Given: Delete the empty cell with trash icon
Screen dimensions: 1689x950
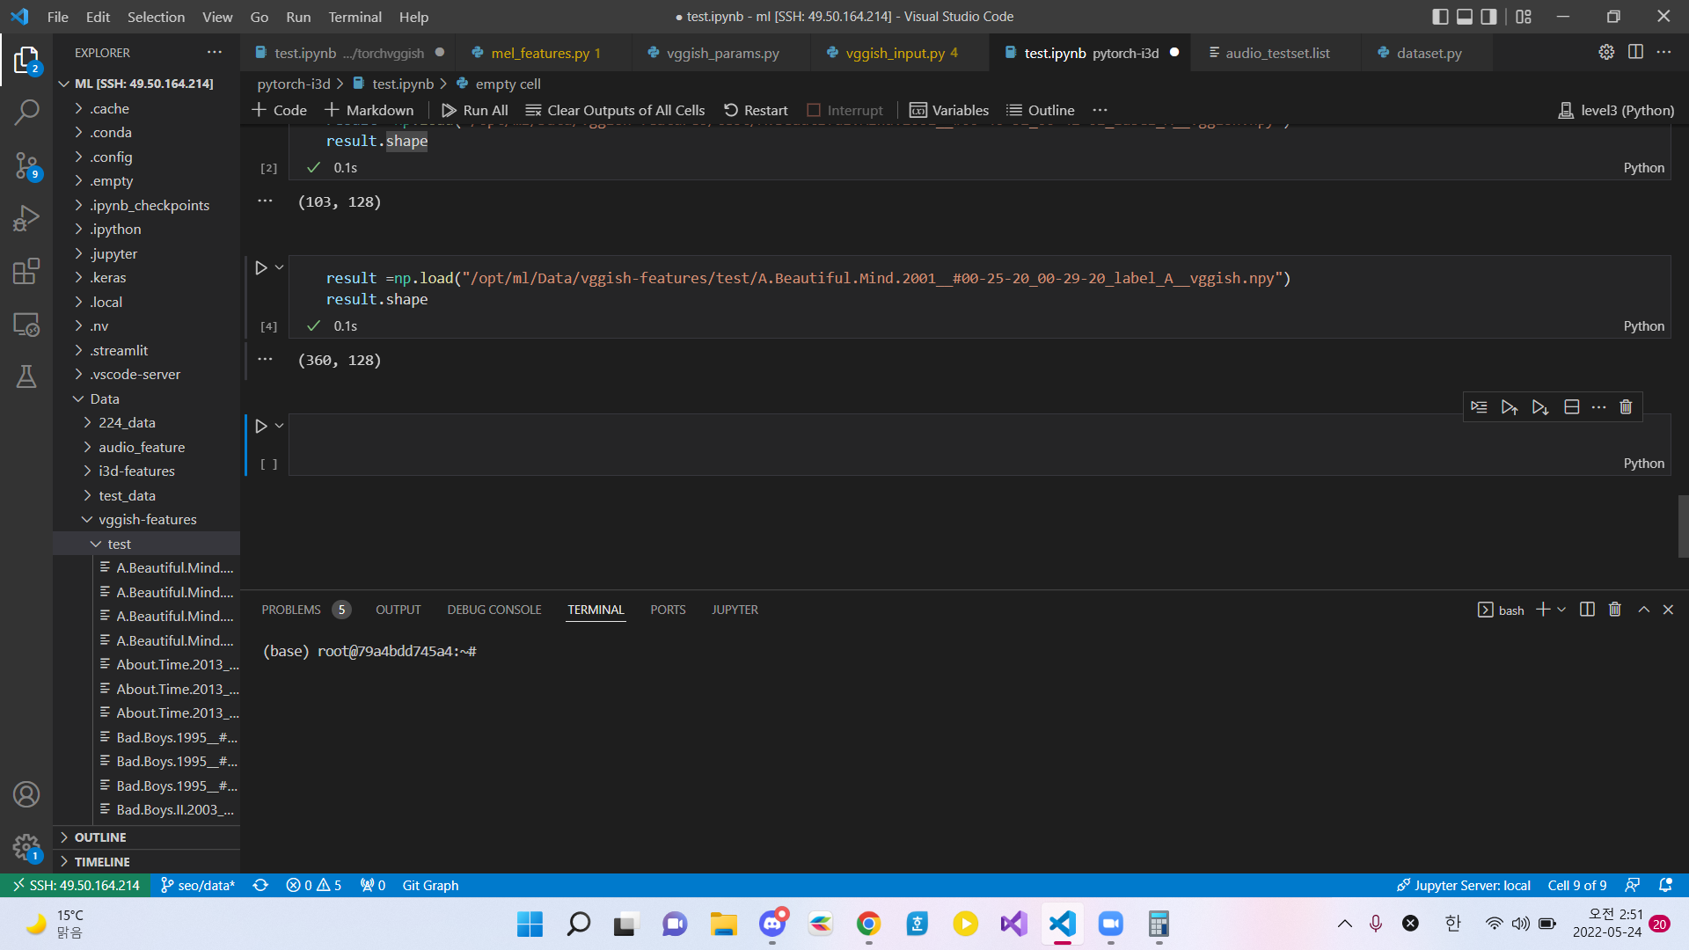Looking at the screenshot, I should pos(1625,406).
